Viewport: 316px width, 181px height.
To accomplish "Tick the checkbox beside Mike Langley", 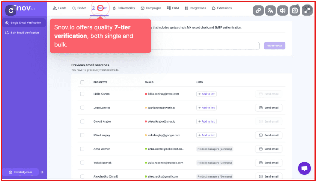I will pos(82,135).
